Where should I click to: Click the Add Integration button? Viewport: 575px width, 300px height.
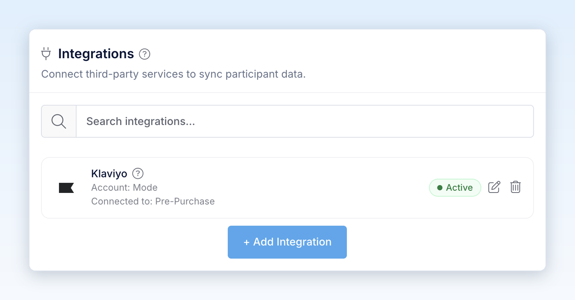[x=287, y=242]
